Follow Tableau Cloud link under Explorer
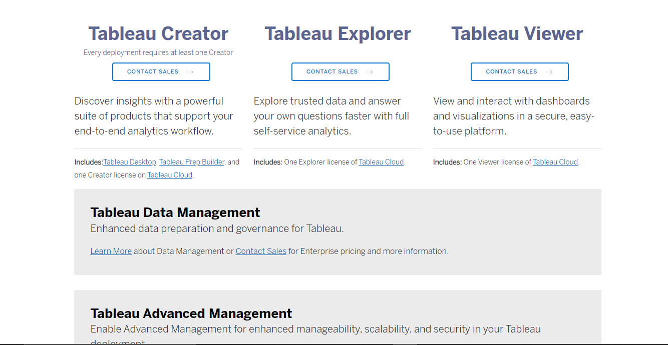668x345 pixels. (381, 162)
